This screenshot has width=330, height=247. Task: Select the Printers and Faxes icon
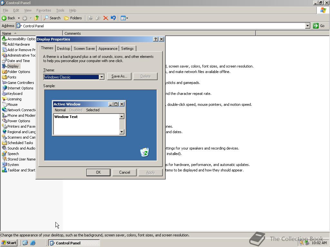coord(5,126)
